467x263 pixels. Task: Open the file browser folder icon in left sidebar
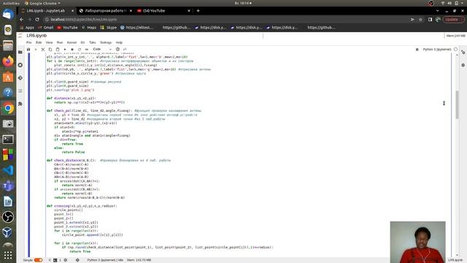(x=20, y=52)
